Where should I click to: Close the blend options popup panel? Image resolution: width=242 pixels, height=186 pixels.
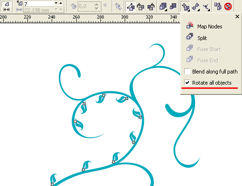237,16
